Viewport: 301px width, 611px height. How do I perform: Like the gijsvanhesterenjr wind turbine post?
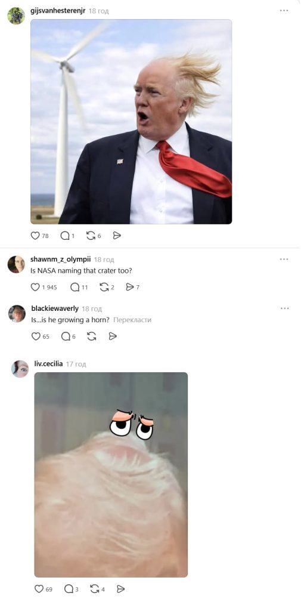click(x=35, y=236)
